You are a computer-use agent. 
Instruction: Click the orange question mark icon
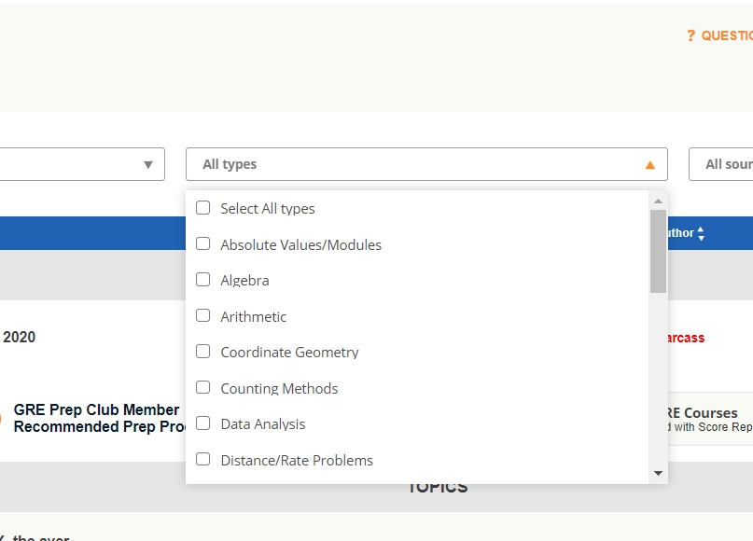(x=690, y=35)
